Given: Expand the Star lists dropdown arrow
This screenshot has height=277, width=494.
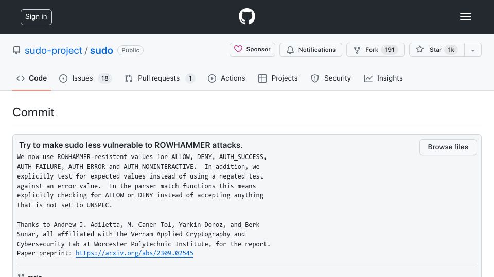Looking at the screenshot, I should pyautogui.click(x=473, y=50).
